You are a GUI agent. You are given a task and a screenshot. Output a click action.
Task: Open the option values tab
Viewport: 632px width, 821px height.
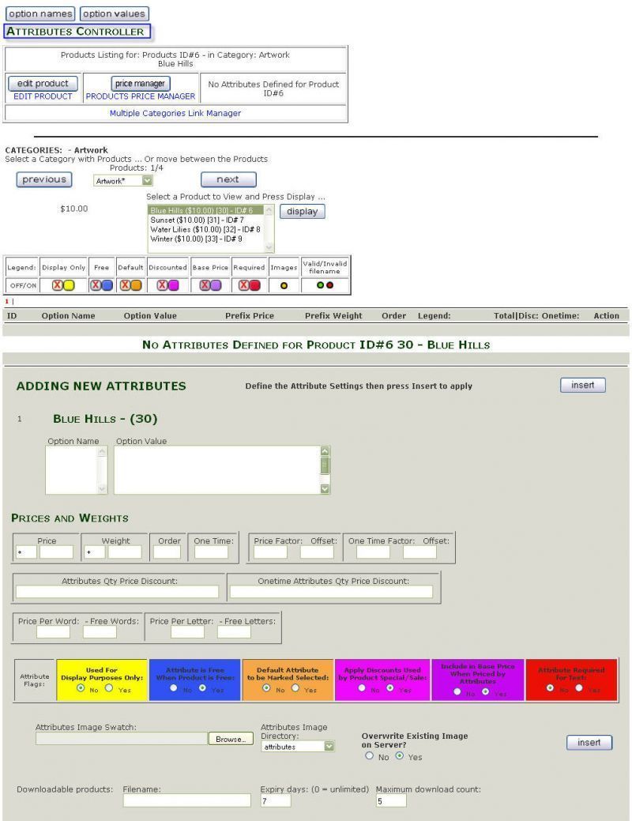point(115,13)
